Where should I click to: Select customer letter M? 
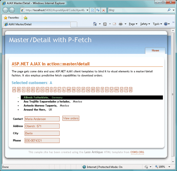tap(69, 90)
